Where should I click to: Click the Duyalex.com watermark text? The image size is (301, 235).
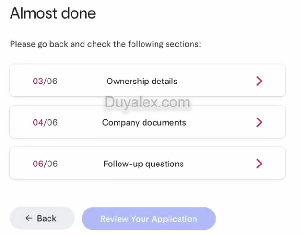(147, 102)
